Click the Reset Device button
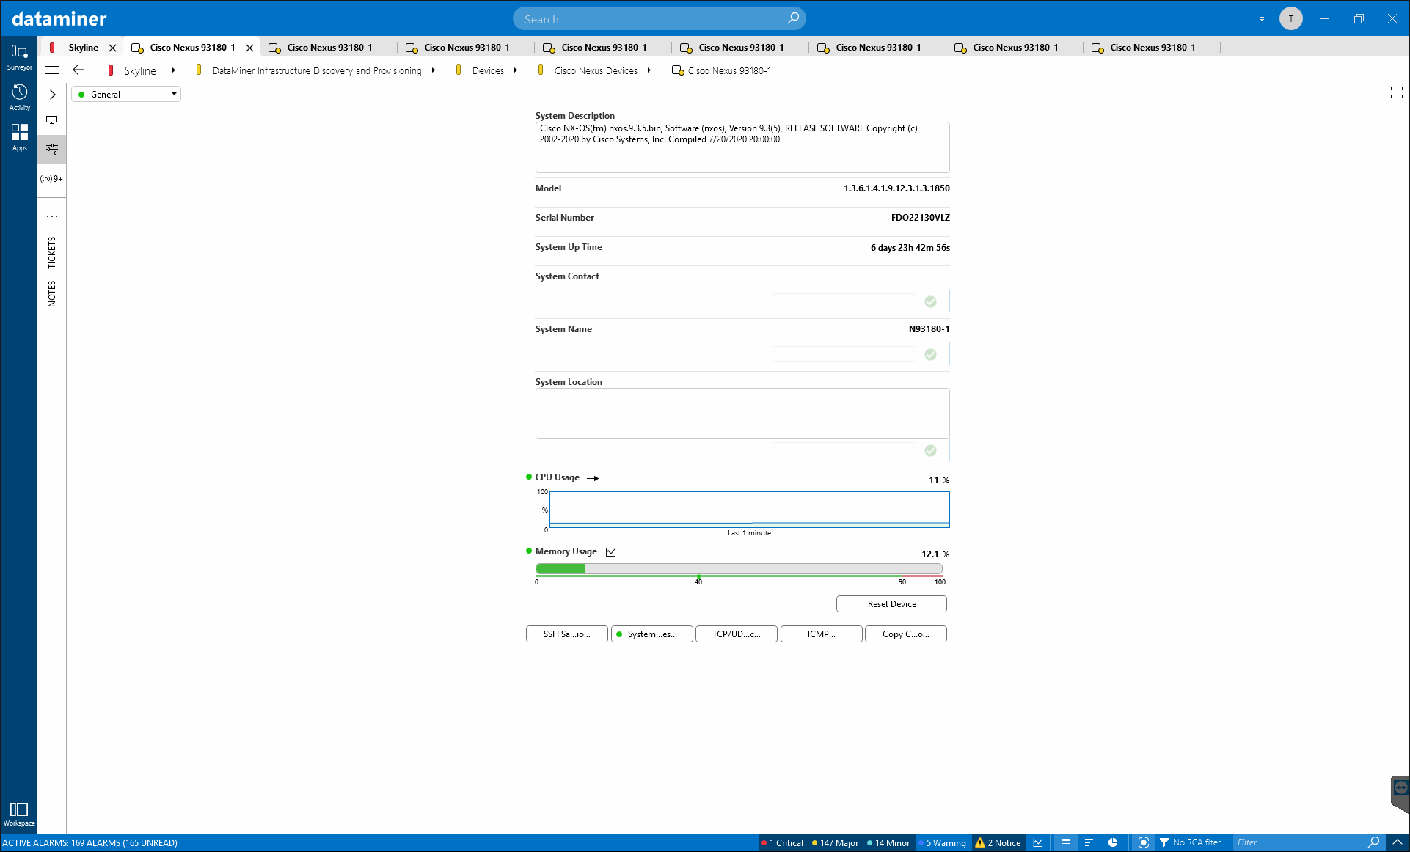Image resolution: width=1410 pixels, height=852 pixels. (891, 604)
